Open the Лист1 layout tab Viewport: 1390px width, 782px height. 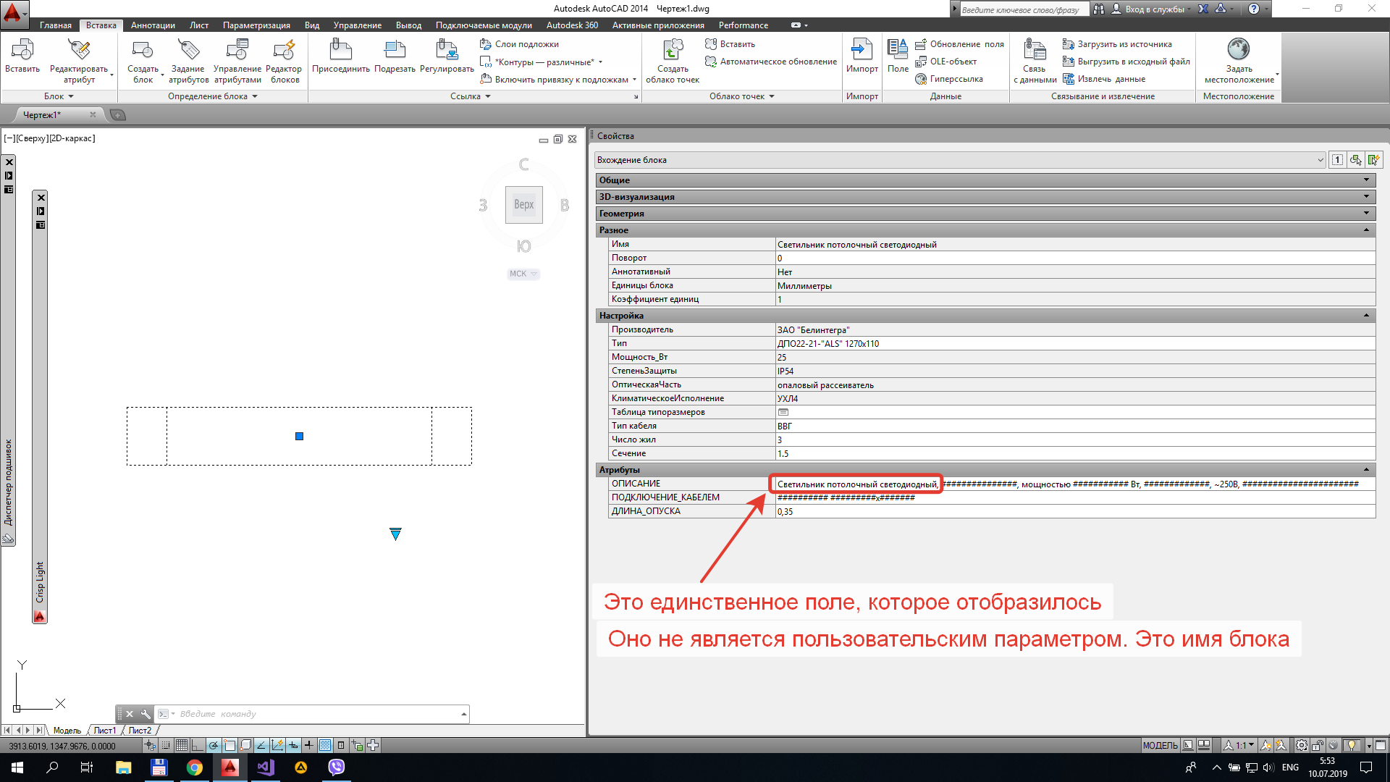105,730
